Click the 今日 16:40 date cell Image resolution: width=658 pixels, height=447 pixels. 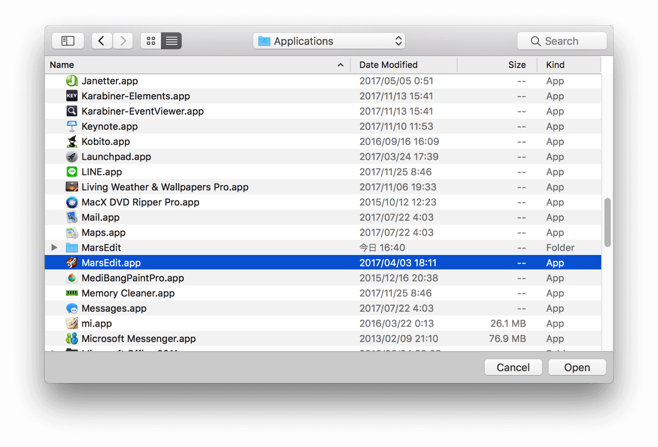[382, 248]
